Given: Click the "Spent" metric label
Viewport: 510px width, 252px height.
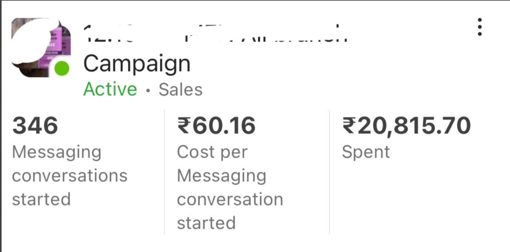Looking at the screenshot, I should pos(366,152).
